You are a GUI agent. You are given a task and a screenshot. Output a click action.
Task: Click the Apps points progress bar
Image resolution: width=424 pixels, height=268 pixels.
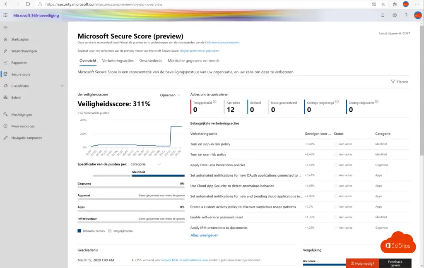[x=131, y=211]
